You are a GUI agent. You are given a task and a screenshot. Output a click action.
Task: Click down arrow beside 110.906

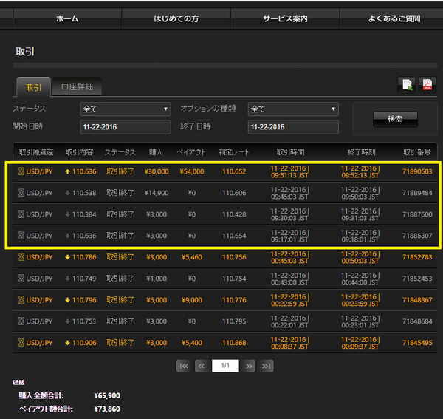67,343
